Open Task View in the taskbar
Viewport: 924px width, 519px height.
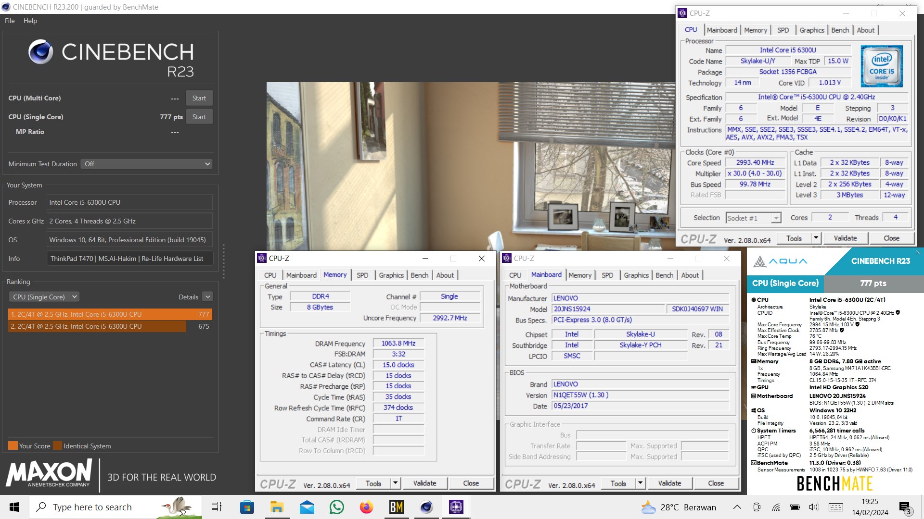tap(217, 507)
